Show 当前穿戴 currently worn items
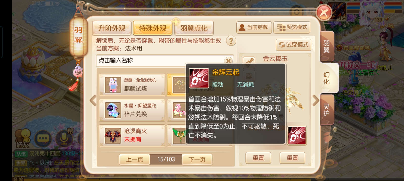 254,27
